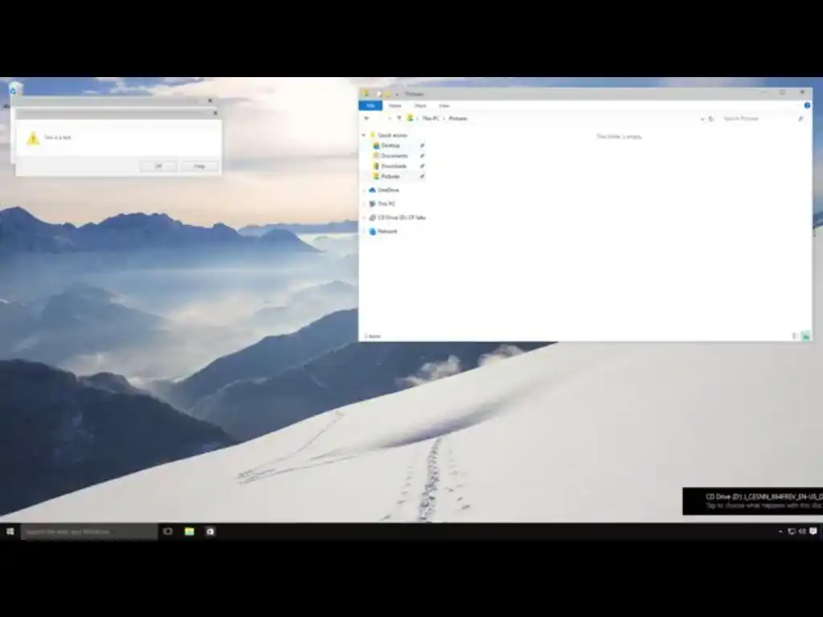Switch to the Share ribbon tab

tap(420, 105)
